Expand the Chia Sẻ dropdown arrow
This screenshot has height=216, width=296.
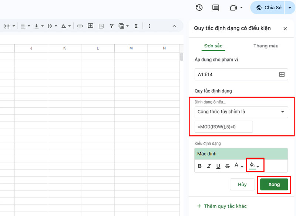click(x=290, y=8)
